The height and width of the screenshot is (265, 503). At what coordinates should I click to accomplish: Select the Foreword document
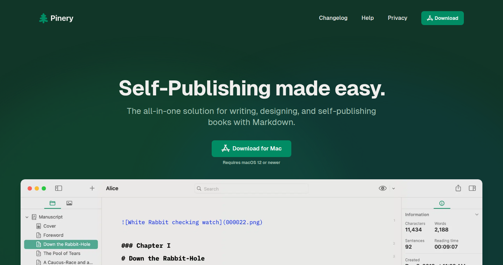[53, 235]
